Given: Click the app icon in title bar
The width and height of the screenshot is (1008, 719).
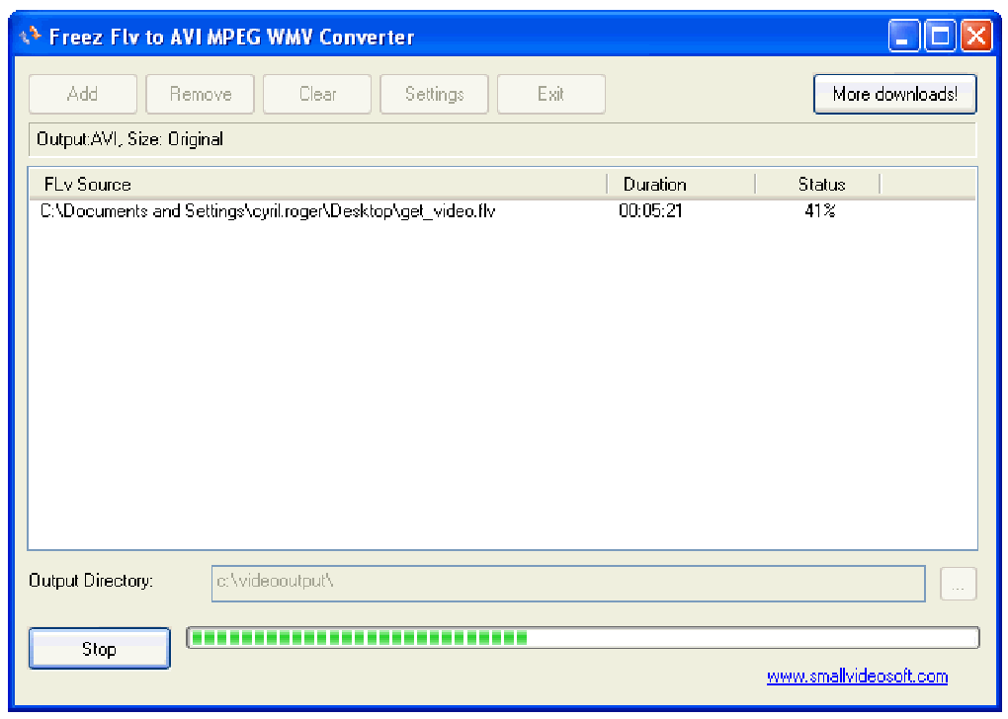Looking at the screenshot, I should 31,36.
